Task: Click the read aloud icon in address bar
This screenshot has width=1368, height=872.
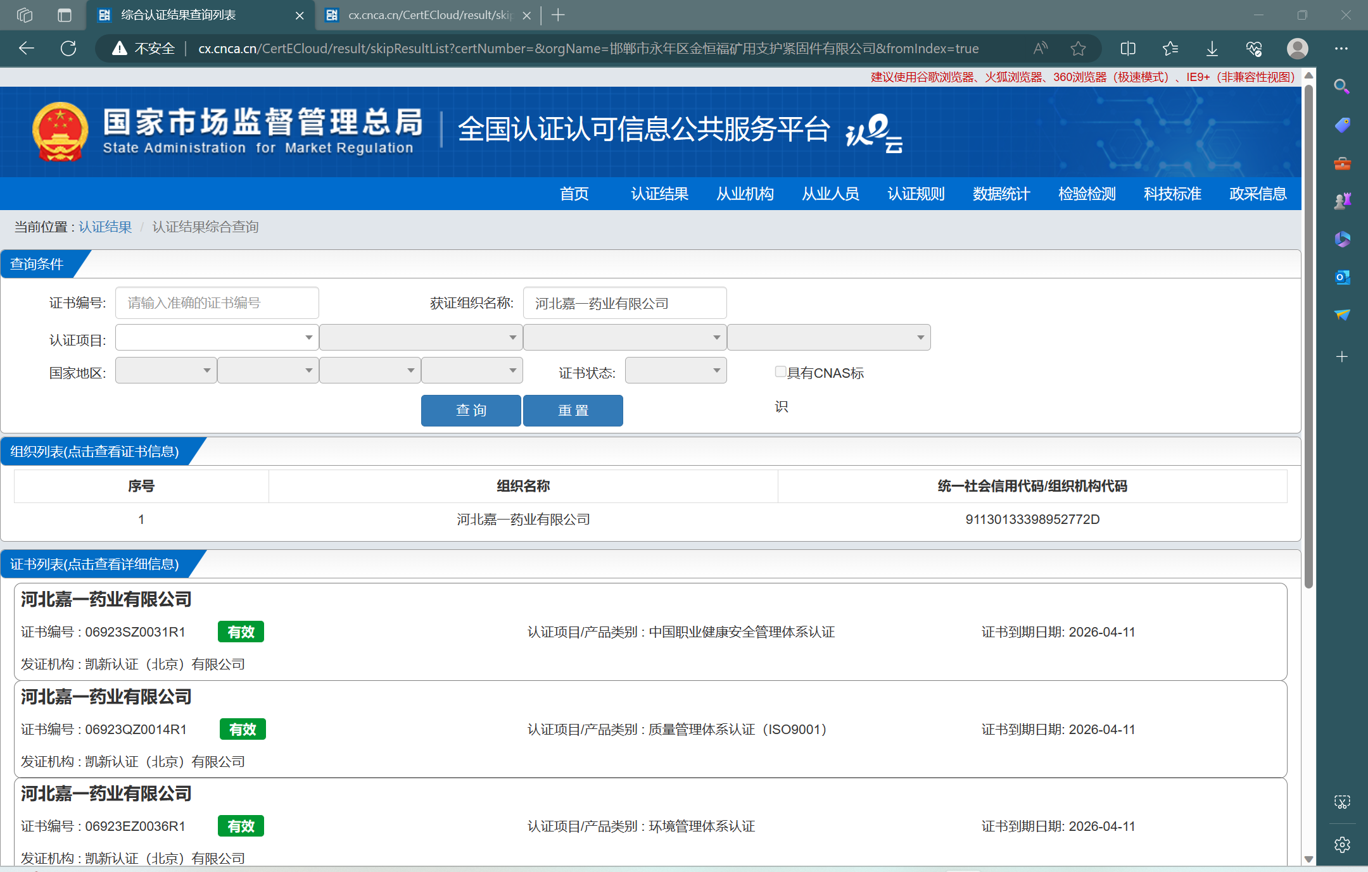Action: click(1040, 48)
